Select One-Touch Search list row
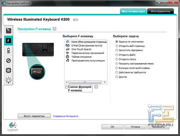The height and width of the screenshot is (136, 180). pos(86,49)
